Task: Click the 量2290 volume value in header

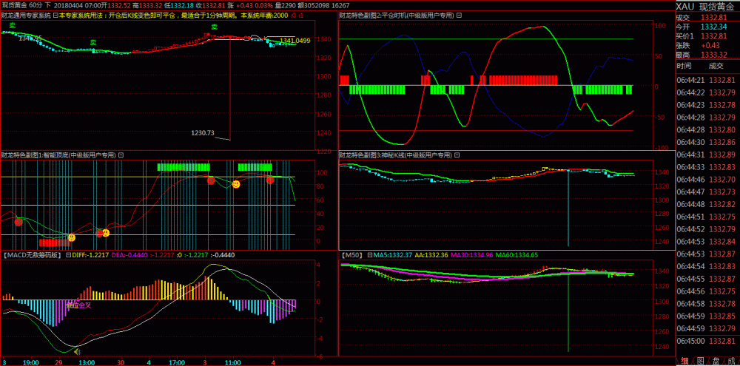Action: [285, 4]
